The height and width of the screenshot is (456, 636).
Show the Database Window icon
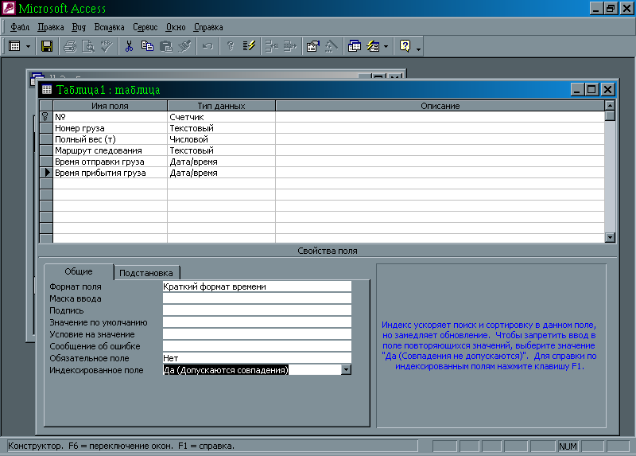click(x=355, y=46)
